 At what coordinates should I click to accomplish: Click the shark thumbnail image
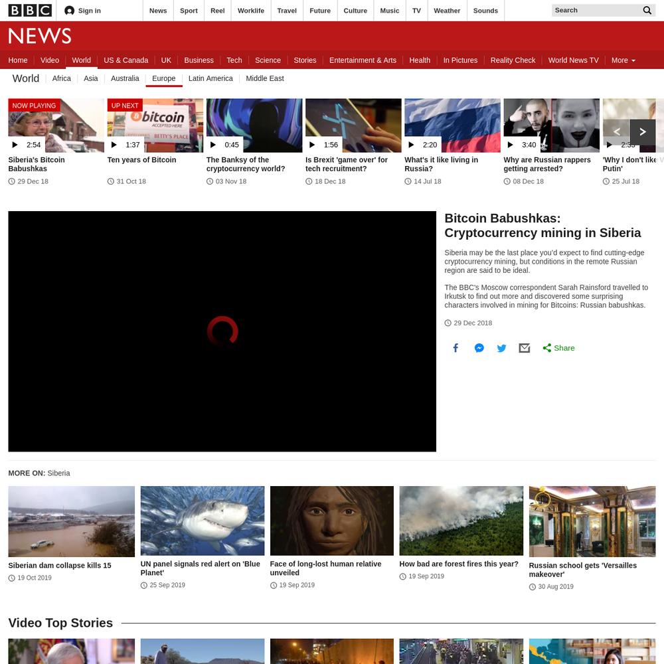tap(203, 521)
